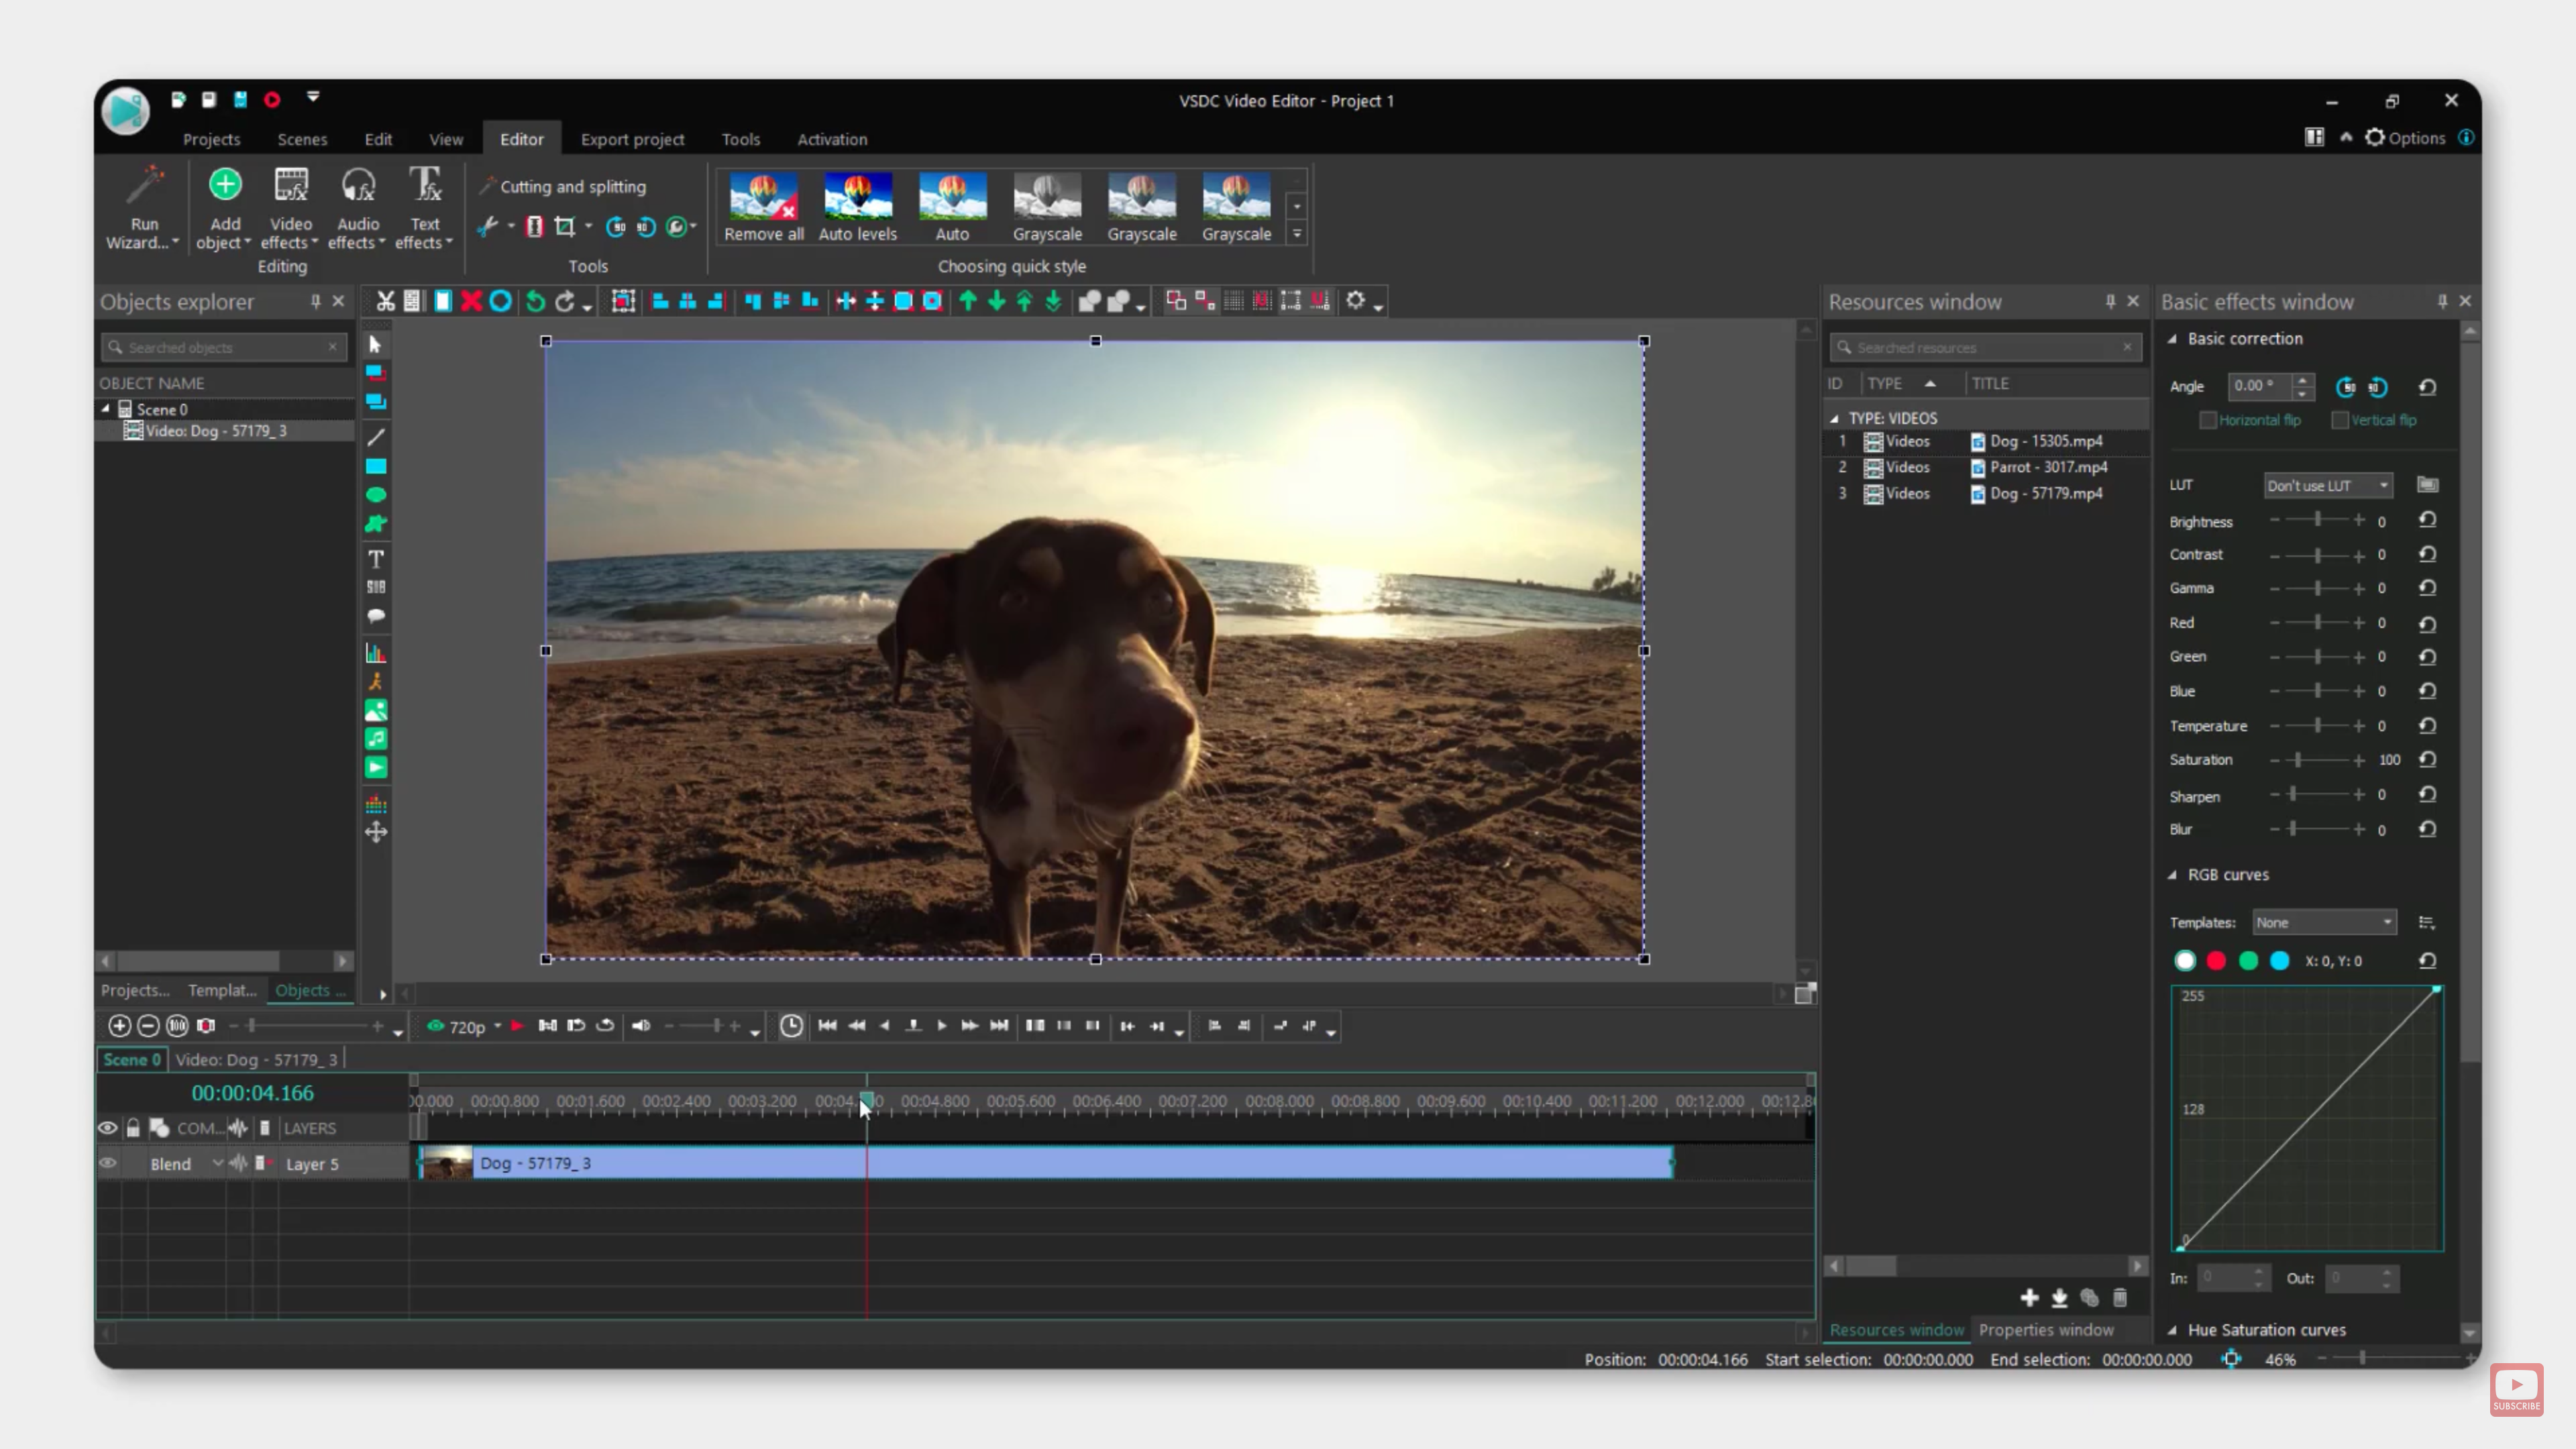This screenshot has width=2576, height=1449.
Task: Open the Options button
Action: pos(2405,138)
